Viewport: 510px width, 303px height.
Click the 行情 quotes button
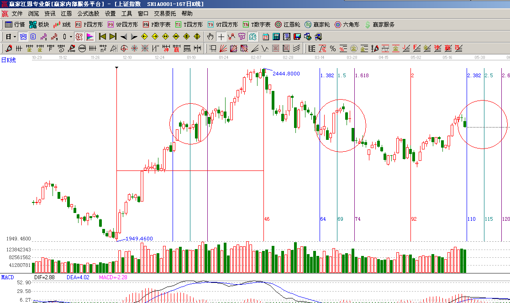(x=15, y=25)
